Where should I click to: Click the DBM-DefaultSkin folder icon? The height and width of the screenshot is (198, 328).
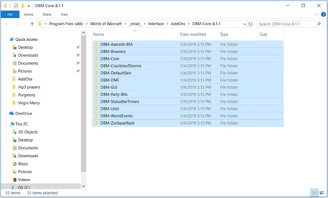point(96,73)
